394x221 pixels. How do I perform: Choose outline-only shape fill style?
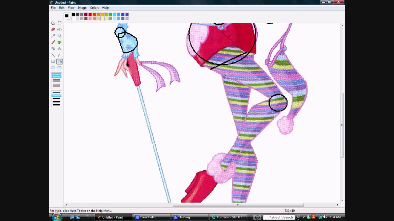coord(56,76)
